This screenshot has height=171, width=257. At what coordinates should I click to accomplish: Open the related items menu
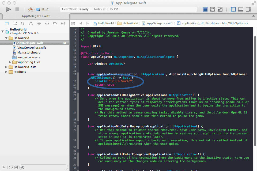(x=73, y=24)
